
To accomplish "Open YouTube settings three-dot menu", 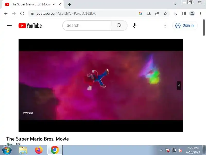I will (165, 26).
